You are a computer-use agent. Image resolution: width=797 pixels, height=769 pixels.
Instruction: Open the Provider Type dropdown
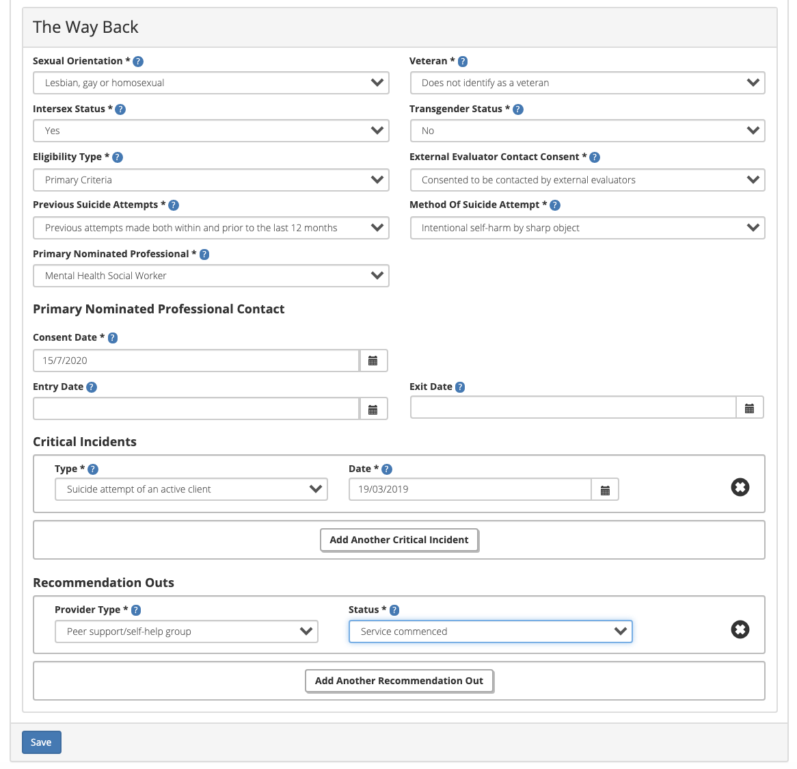186,631
